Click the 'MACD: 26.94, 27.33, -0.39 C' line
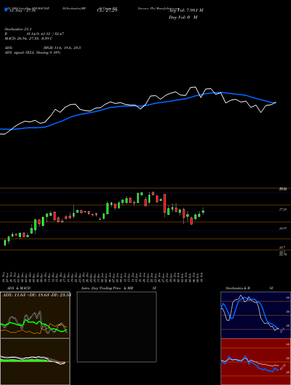The height and width of the screenshot is (385, 291). click(x=29, y=38)
